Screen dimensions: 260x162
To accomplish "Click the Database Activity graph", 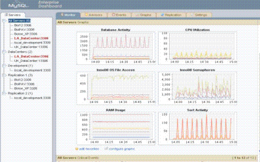I will coord(116,47).
